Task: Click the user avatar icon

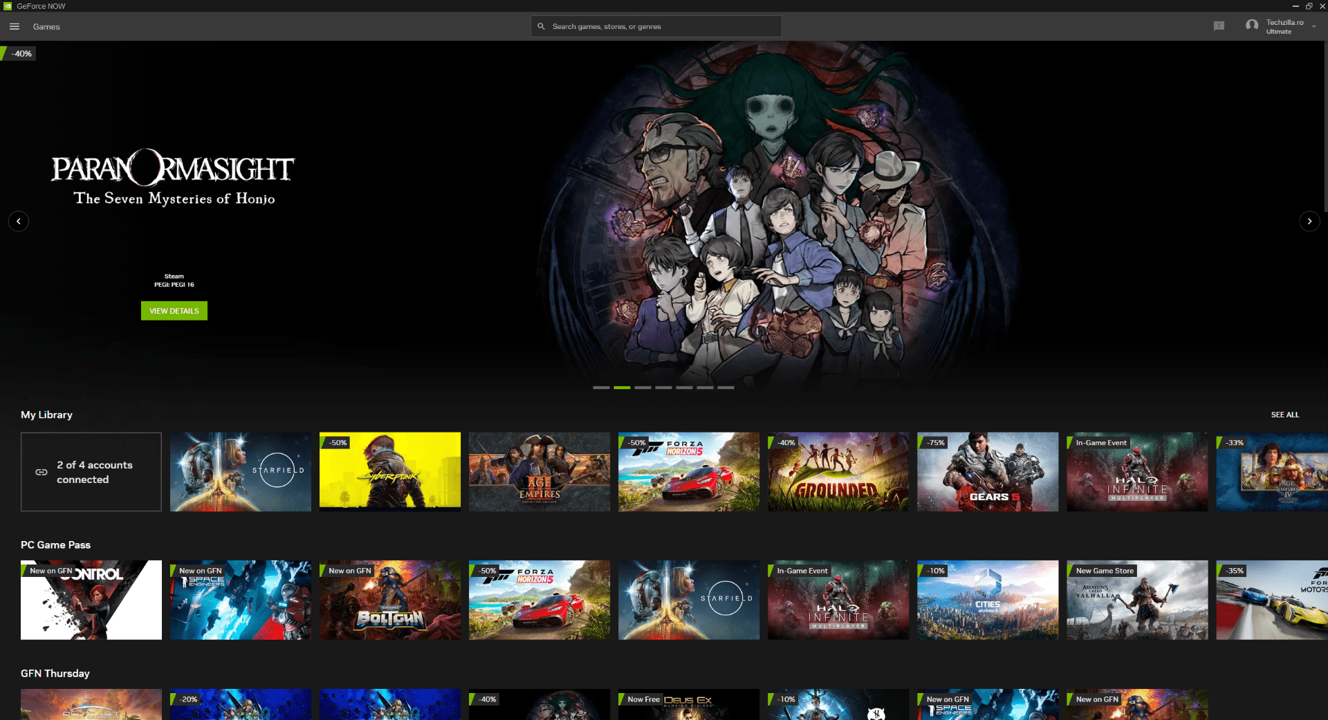Action: [x=1252, y=26]
